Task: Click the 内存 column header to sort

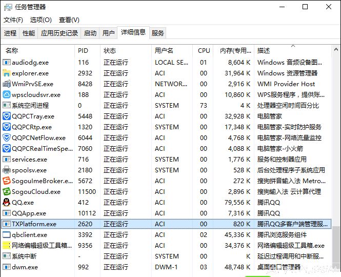Action: pos(233,51)
